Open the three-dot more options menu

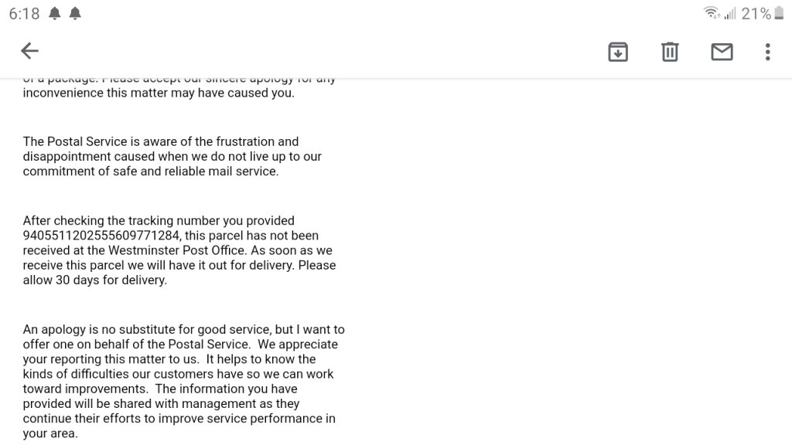(x=767, y=51)
